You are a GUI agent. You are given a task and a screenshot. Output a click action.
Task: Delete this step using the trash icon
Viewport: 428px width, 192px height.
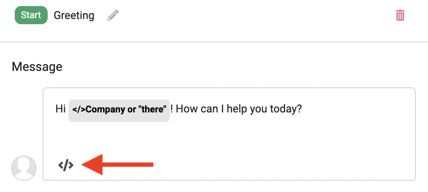coord(400,15)
